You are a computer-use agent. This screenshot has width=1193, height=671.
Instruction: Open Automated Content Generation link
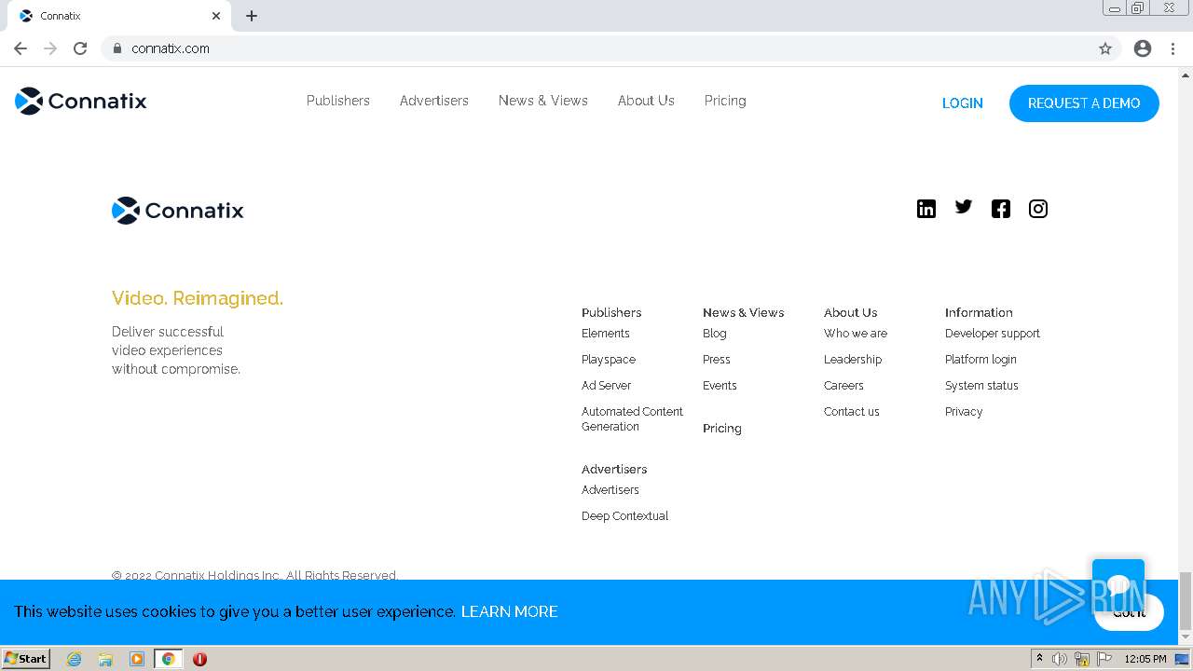tap(633, 419)
